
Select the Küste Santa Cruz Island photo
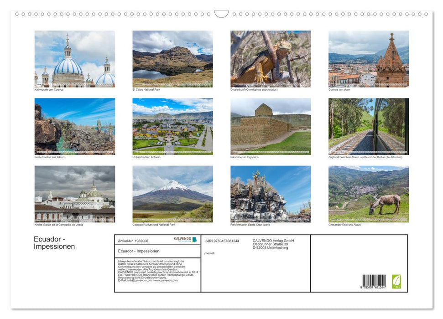tap(75, 126)
